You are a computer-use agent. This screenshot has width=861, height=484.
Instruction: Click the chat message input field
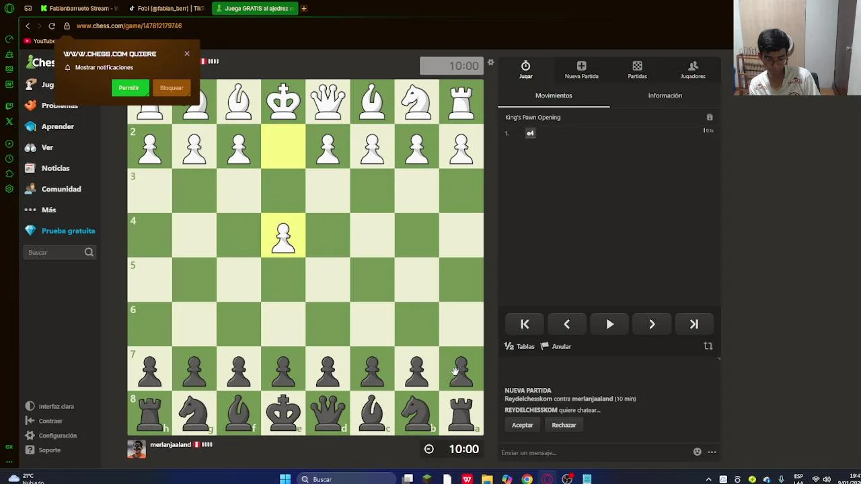point(592,452)
